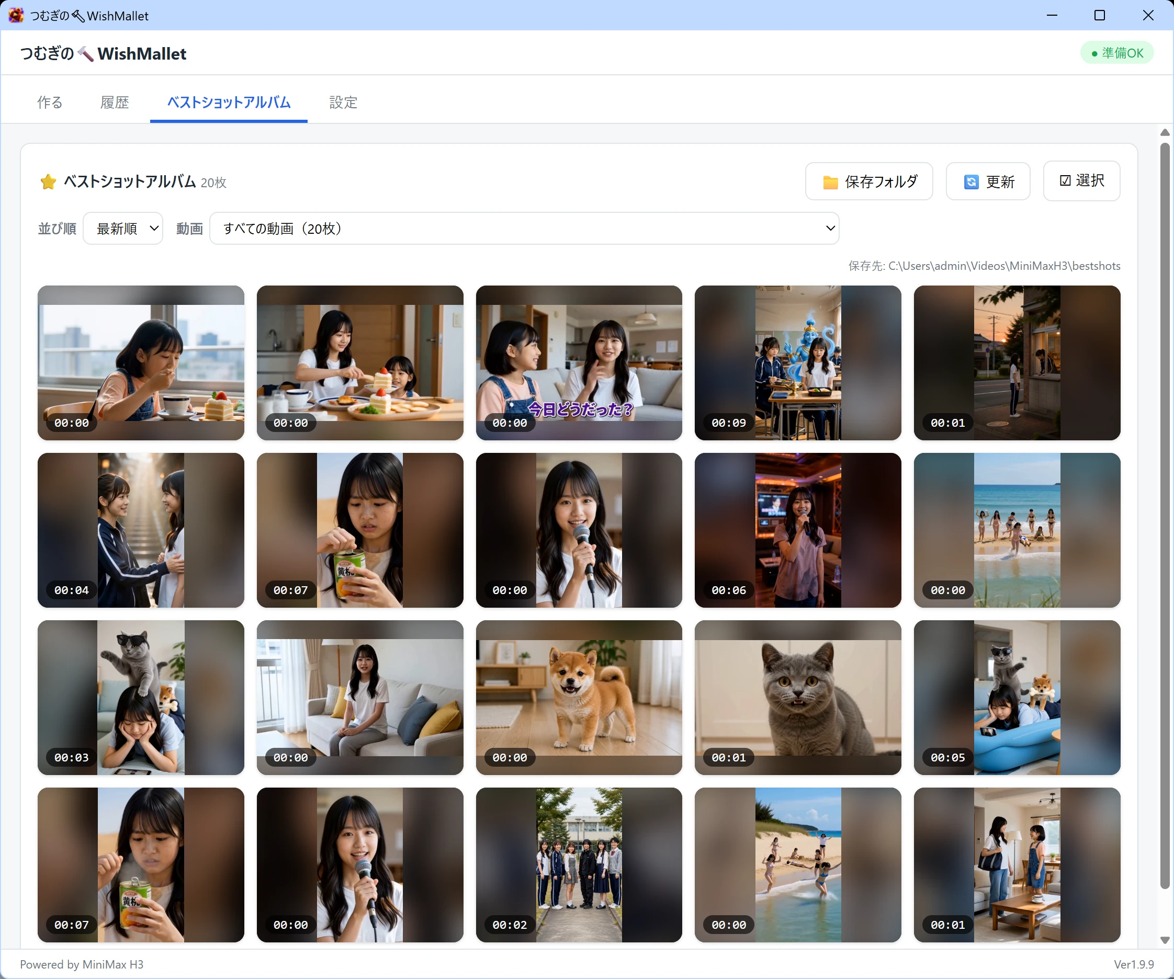Open bottom-row girl with microphone thumbnail
This screenshot has width=1174, height=979.
pyautogui.click(x=360, y=865)
